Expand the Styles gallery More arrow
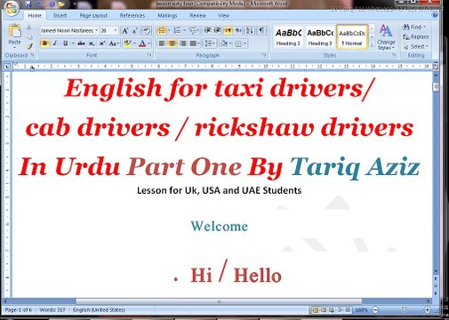Screen dimensions: 449x320 coord(372,45)
